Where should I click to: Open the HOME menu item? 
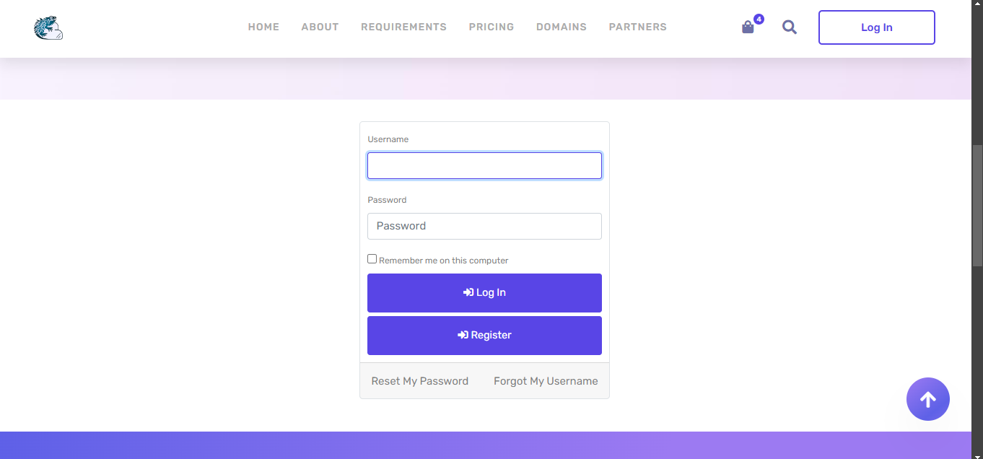(263, 27)
